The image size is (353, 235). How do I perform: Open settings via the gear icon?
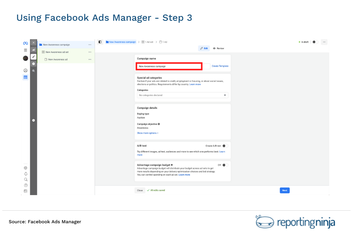pos(25,168)
